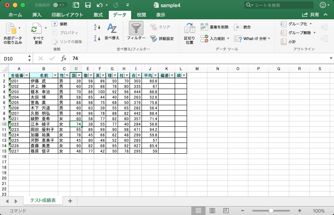
Task: Click the Hide Detail outline icon
Action: click(324, 39)
